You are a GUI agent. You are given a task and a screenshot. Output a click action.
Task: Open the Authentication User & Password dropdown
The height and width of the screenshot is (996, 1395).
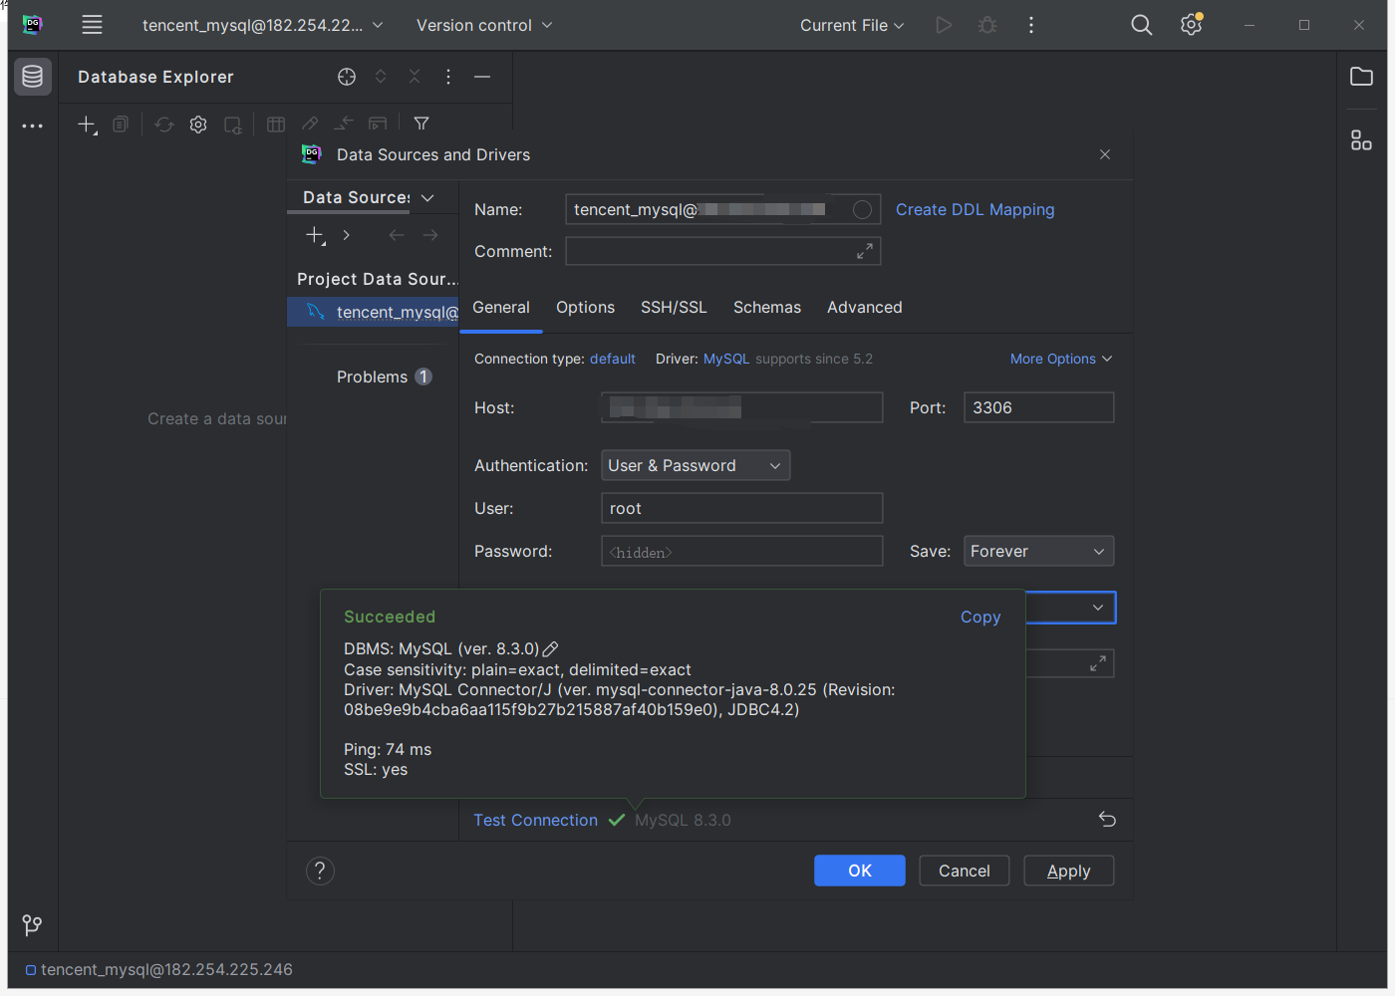click(696, 465)
